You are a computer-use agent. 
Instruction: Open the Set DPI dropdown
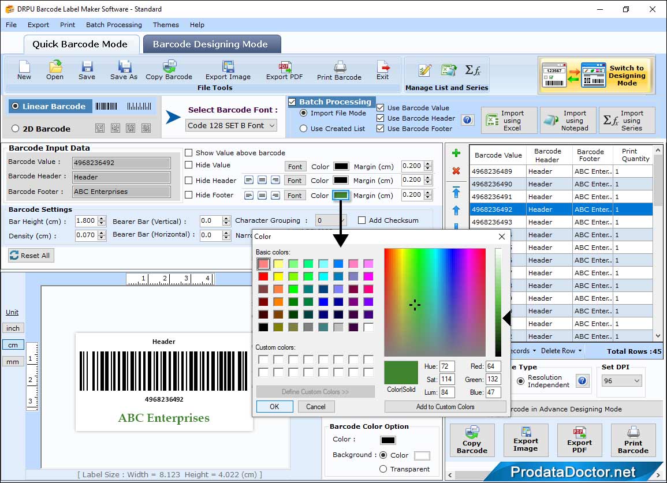(x=621, y=380)
